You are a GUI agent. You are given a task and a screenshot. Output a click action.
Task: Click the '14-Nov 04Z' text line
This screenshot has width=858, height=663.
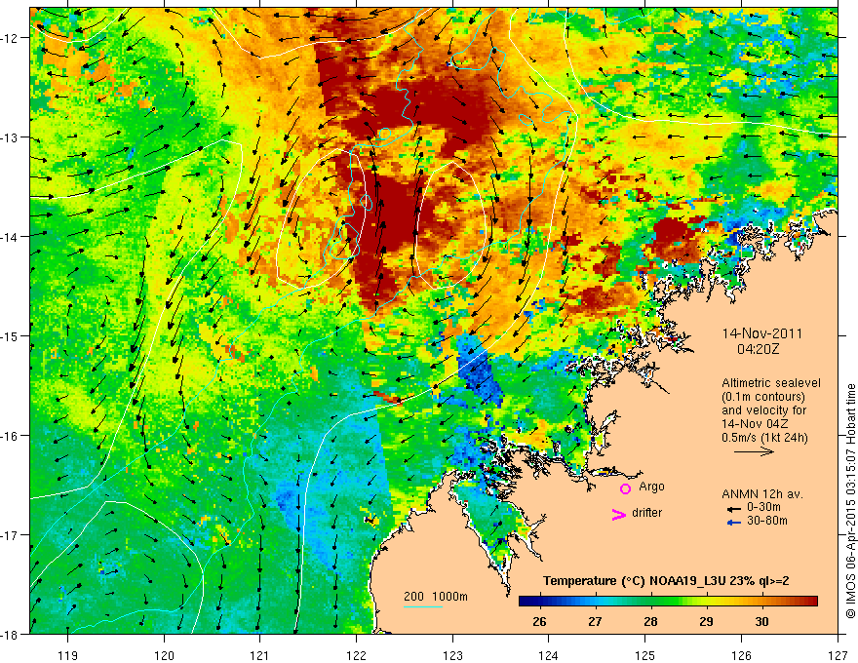[x=756, y=424]
